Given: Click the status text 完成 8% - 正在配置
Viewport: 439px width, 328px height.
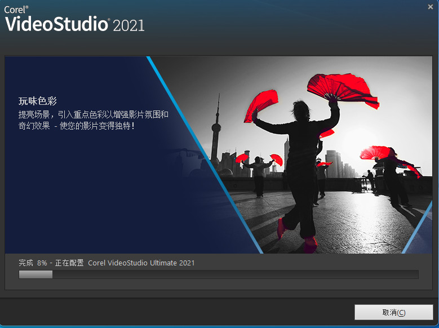Looking at the screenshot, I should click(51, 263).
